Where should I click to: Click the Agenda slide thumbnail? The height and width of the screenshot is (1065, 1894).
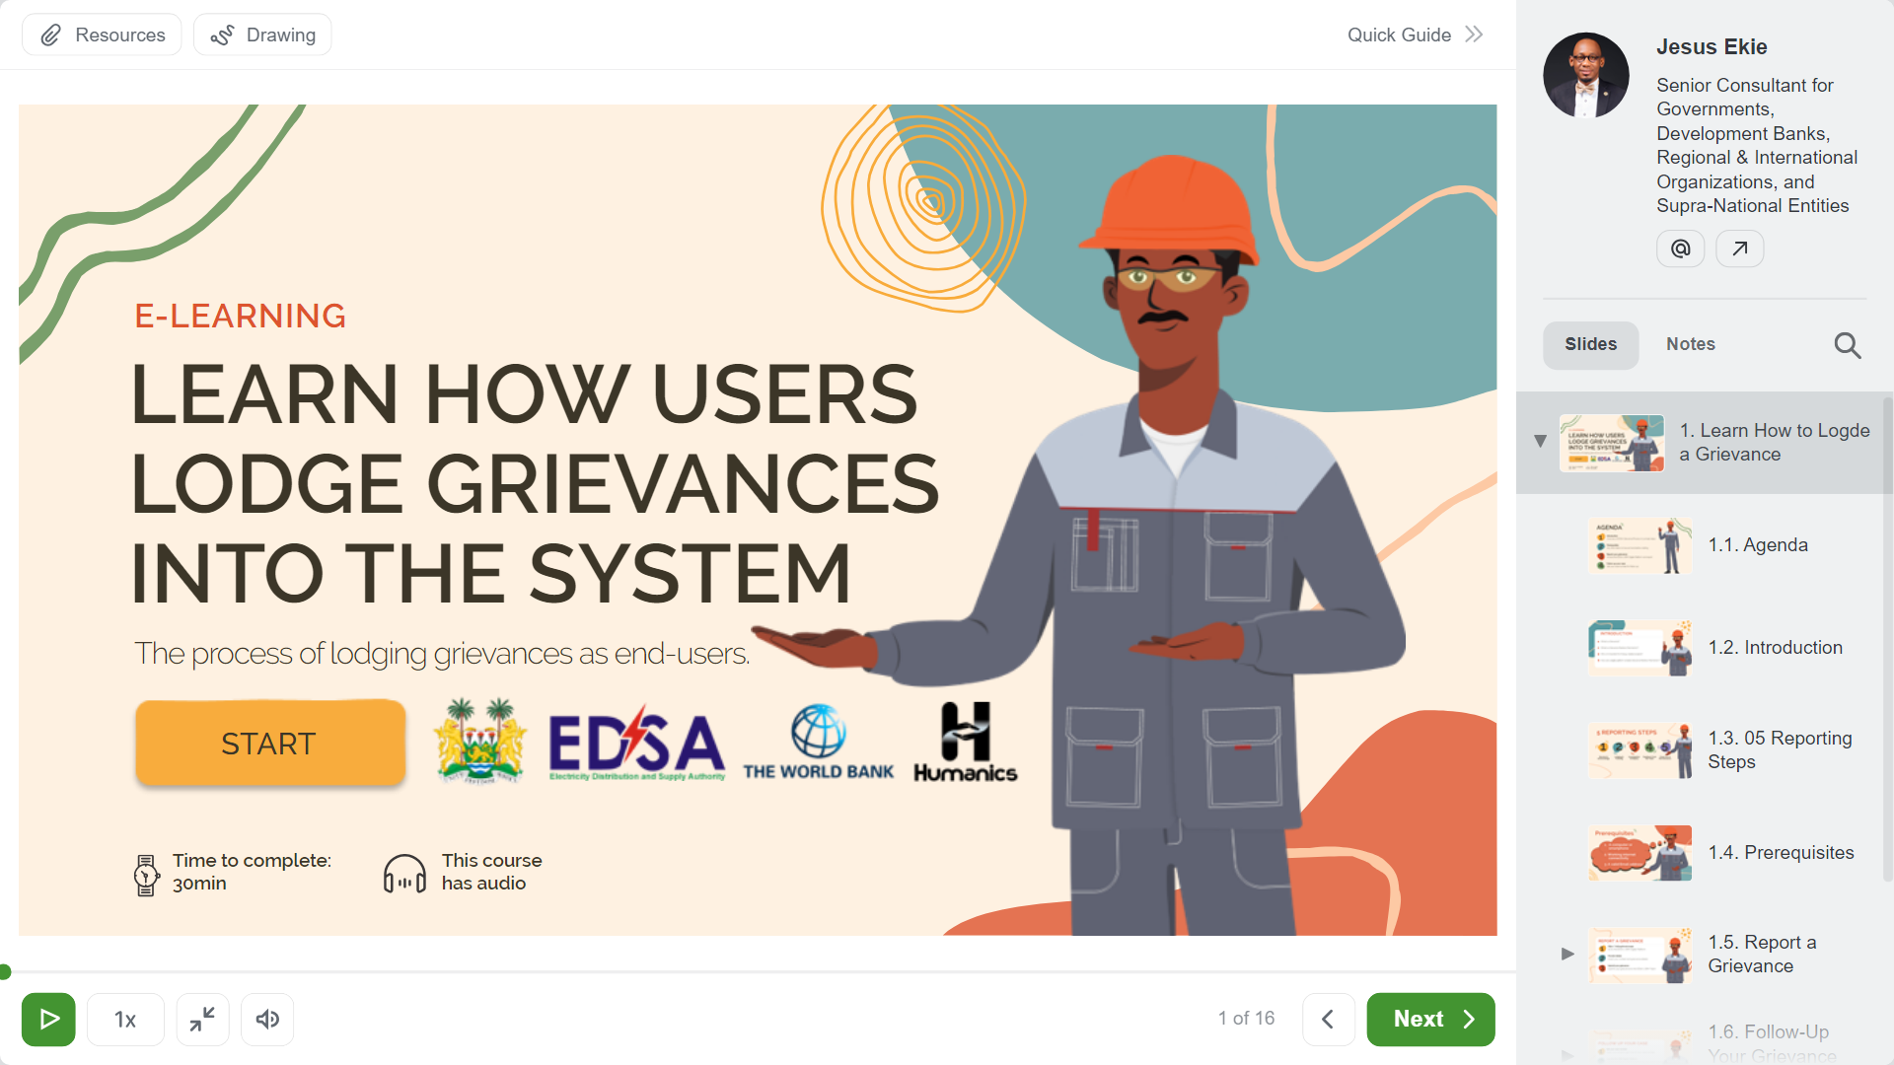pos(1640,545)
